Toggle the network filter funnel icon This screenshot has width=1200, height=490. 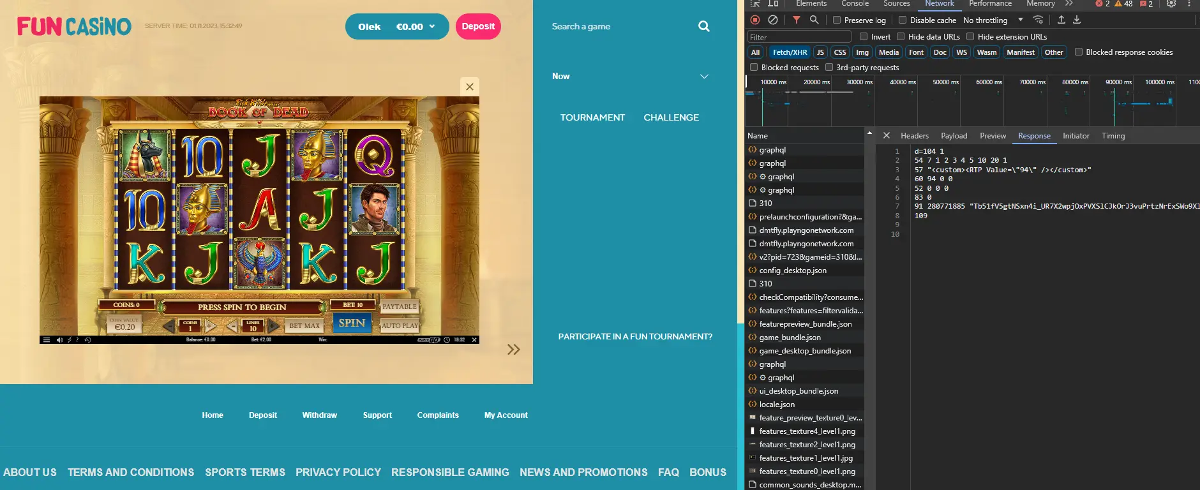coord(797,20)
